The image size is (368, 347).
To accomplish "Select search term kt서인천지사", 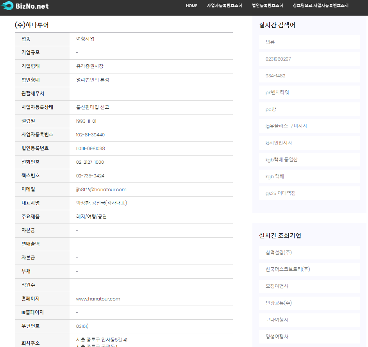I will pyautogui.click(x=309, y=143).
